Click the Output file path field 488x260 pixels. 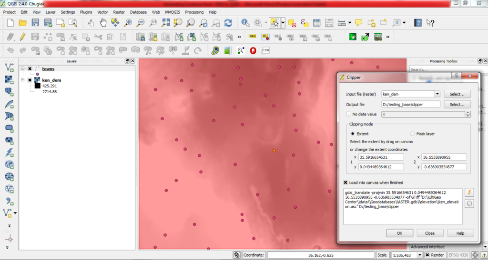click(411, 105)
